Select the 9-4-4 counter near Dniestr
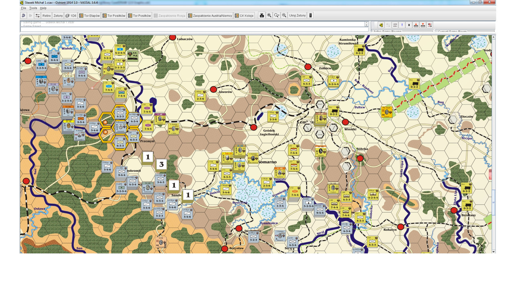Screen dimensions: 514x285 point(320,209)
